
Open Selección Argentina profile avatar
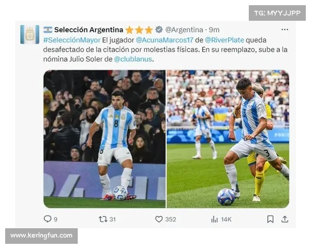pos(30,34)
